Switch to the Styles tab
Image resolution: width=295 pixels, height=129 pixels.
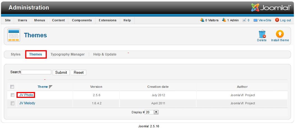click(x=16, y=54)
